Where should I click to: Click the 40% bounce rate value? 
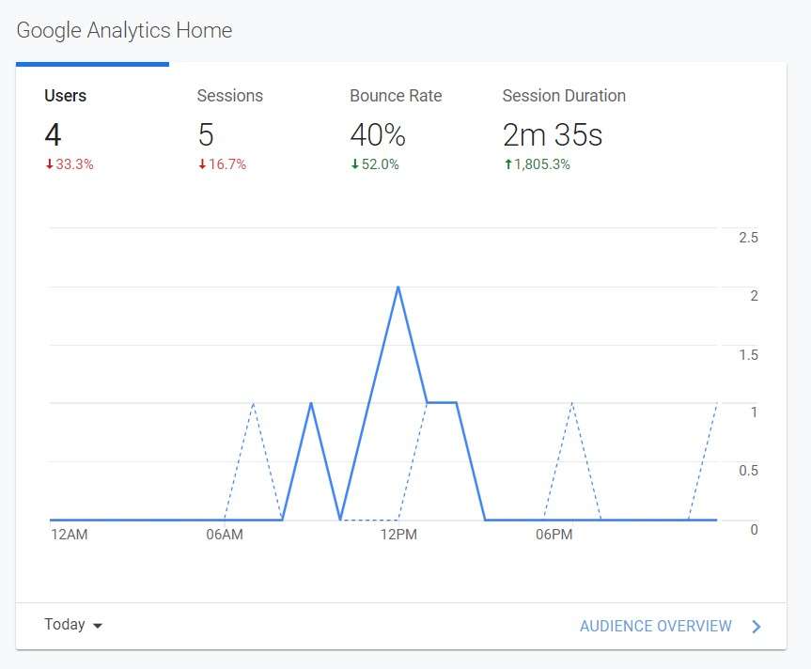point(378,135)
